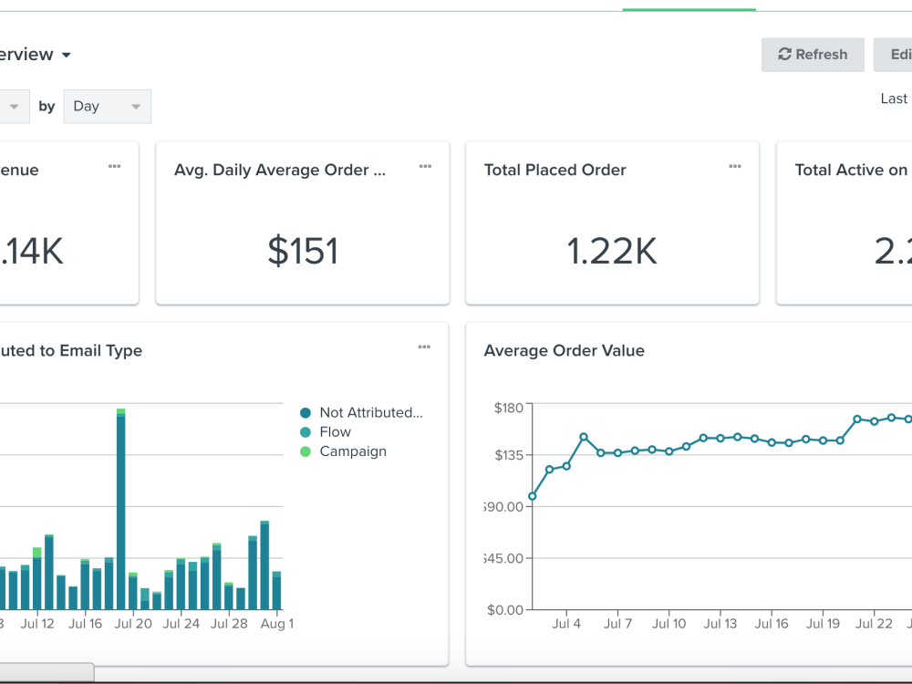Open Email Type chart three-dot menu
The width and height of the screenshot is (912, 684).
pos(424,347)
